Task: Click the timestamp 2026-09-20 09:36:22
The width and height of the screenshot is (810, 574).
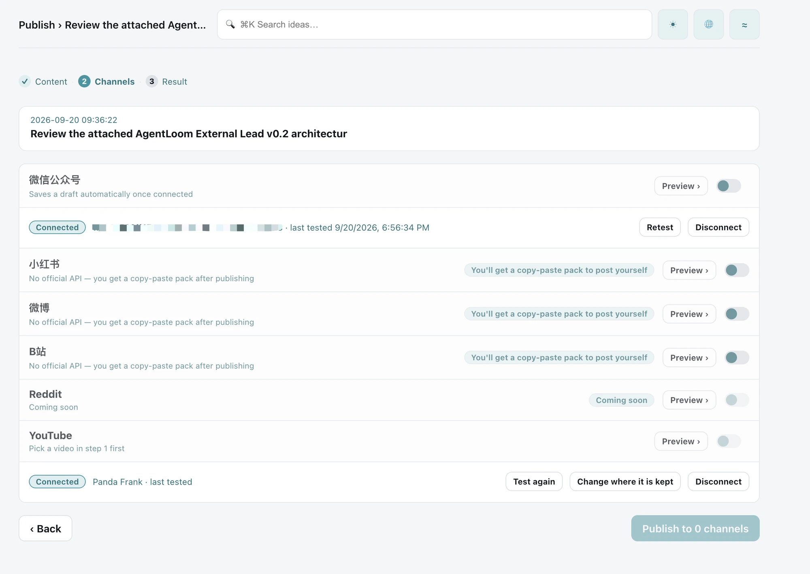Action: (x=74, y=120)
